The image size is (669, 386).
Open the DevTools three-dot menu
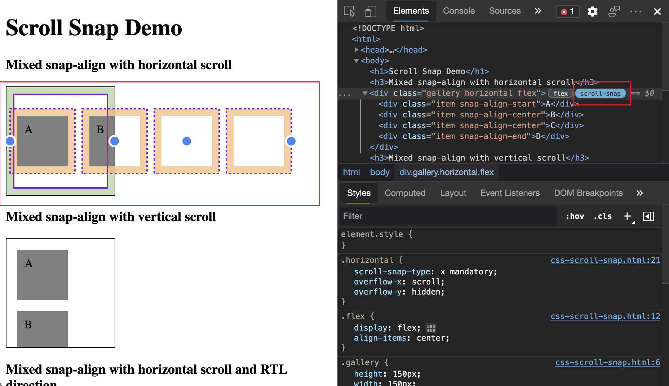(635, 12)
